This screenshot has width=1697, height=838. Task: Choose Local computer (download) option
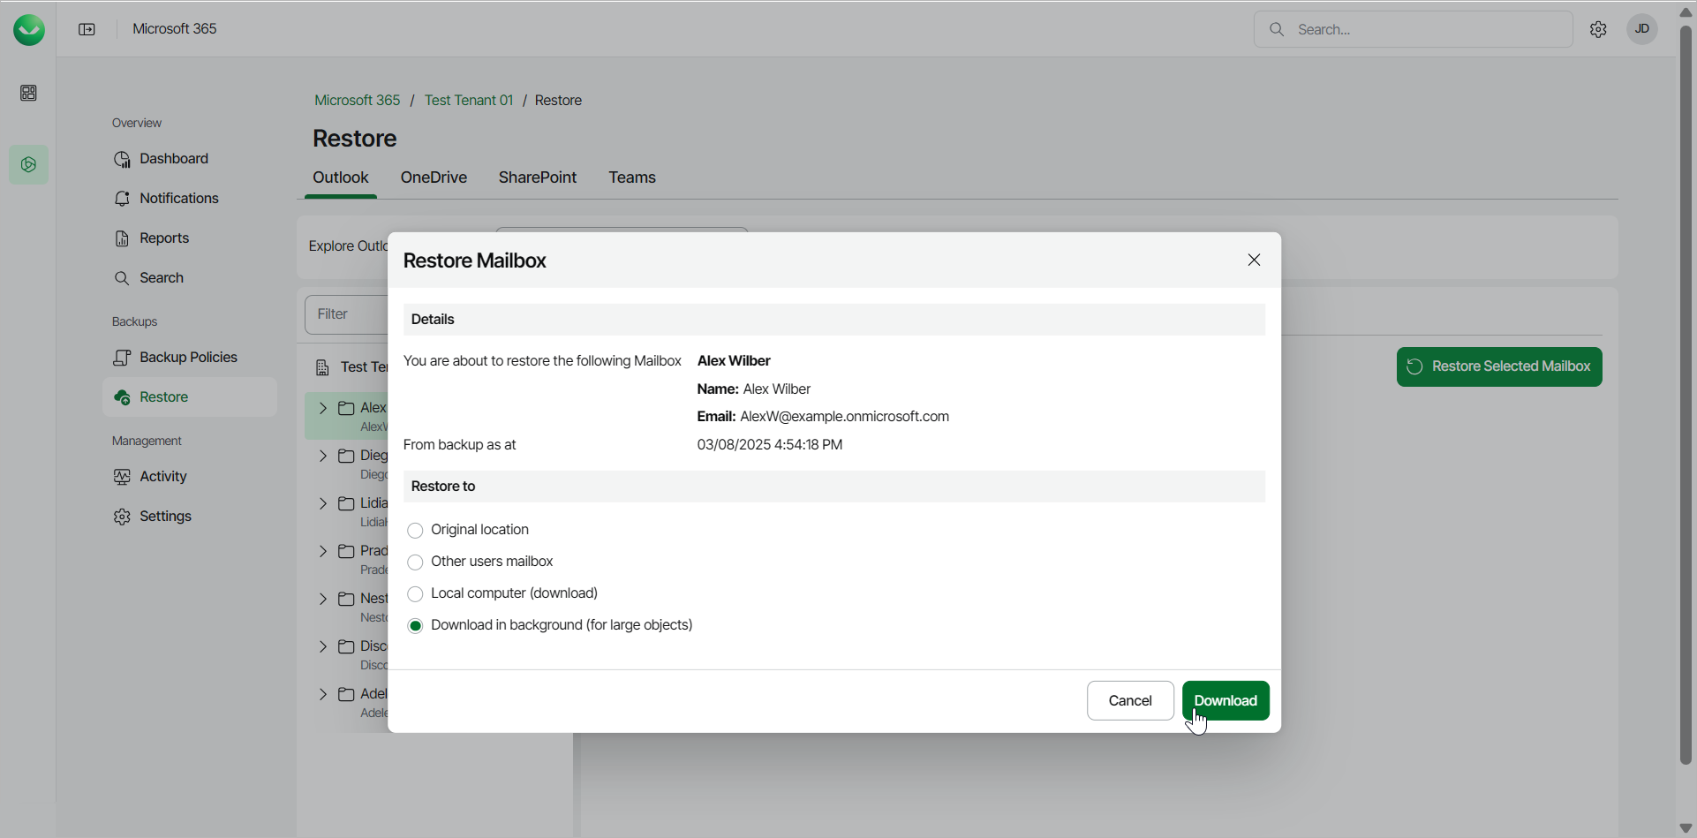click(415, 594)
